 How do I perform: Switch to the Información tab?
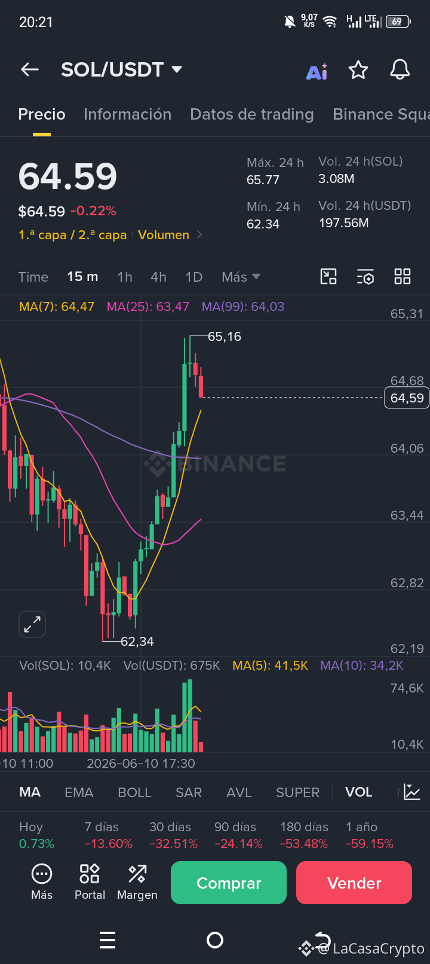coord(127,114)
